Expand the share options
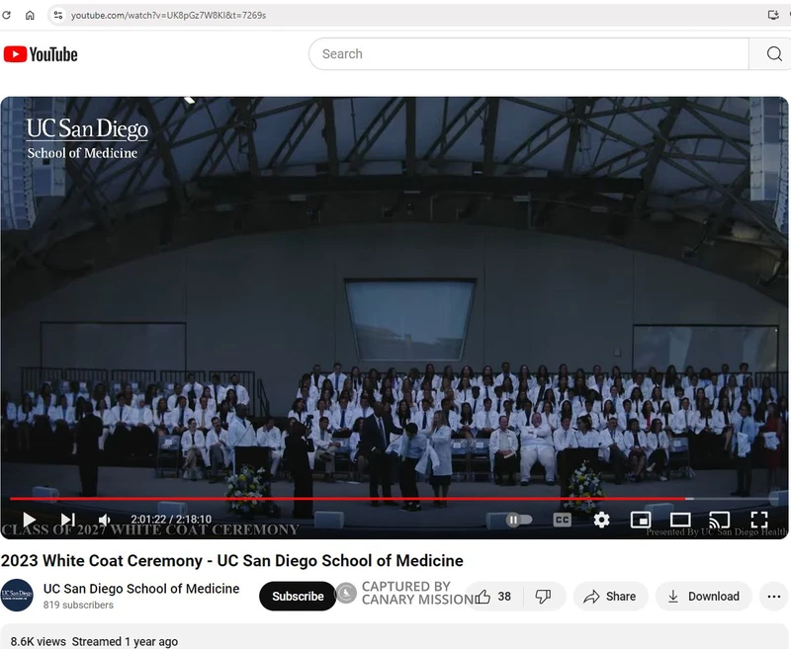 [x=610, y=596]
